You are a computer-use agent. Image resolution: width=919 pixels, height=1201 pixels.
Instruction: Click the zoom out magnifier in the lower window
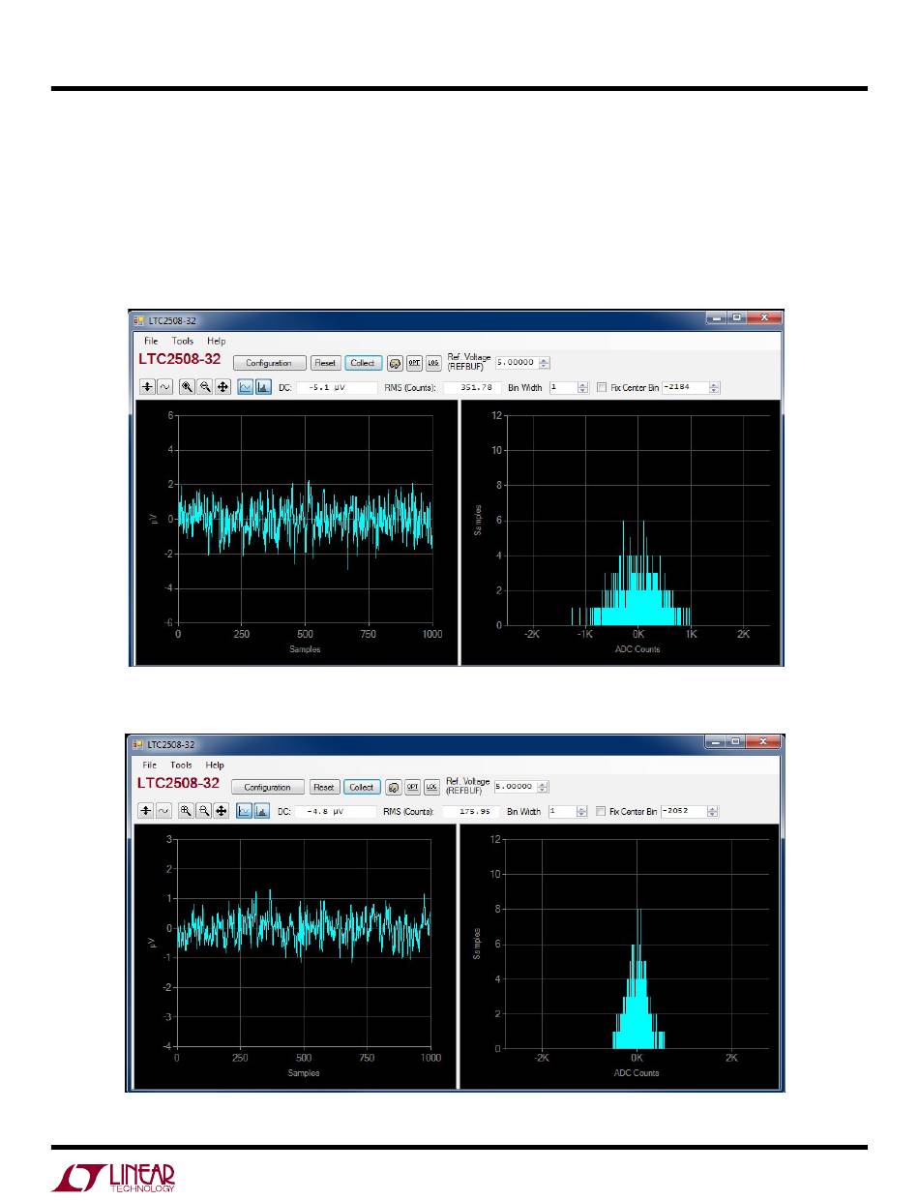203,811
